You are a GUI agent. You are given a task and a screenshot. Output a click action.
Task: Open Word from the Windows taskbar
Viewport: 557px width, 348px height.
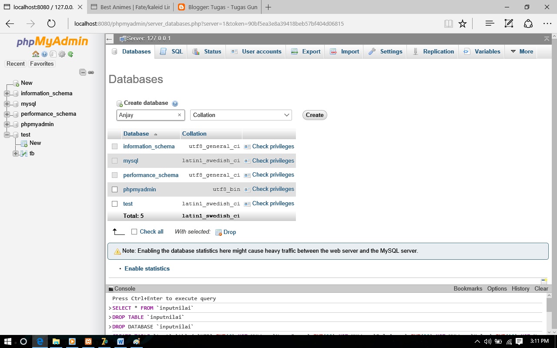click(121, 341)
